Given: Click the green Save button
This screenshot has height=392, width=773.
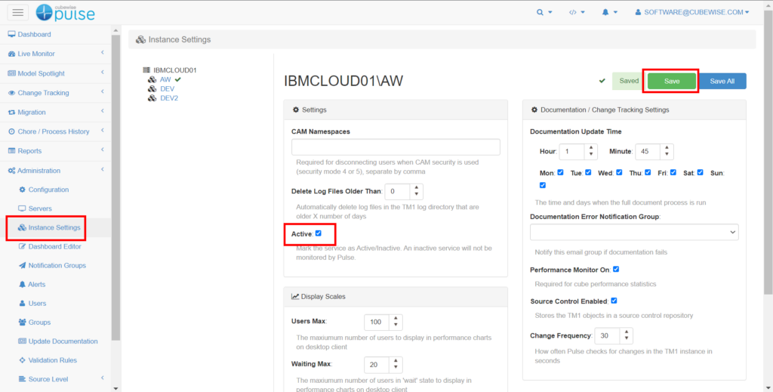Looking at the screenshot, I should pos(671,81).
